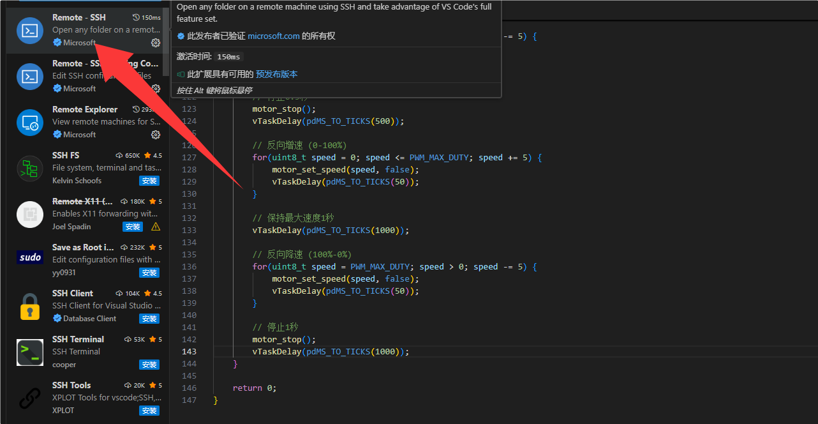Click publisher name Kelvin Schoofs
The image size is (818, 424).
(77, 181)
